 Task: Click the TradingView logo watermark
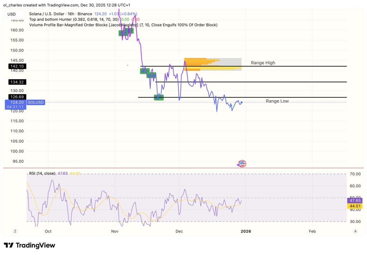(29, 245)
